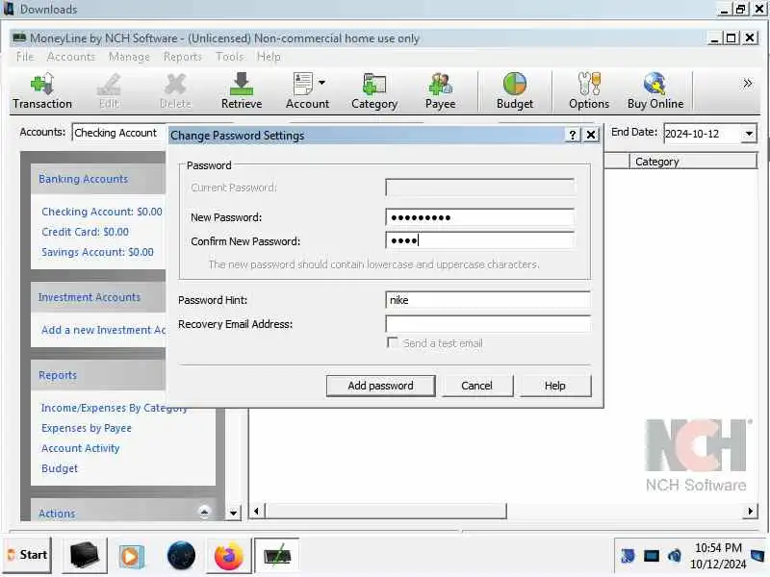Click the Retrieve toolbar icon
This screenshot has height=577, width=770.
pyautogui.click(x=242, y=91)
